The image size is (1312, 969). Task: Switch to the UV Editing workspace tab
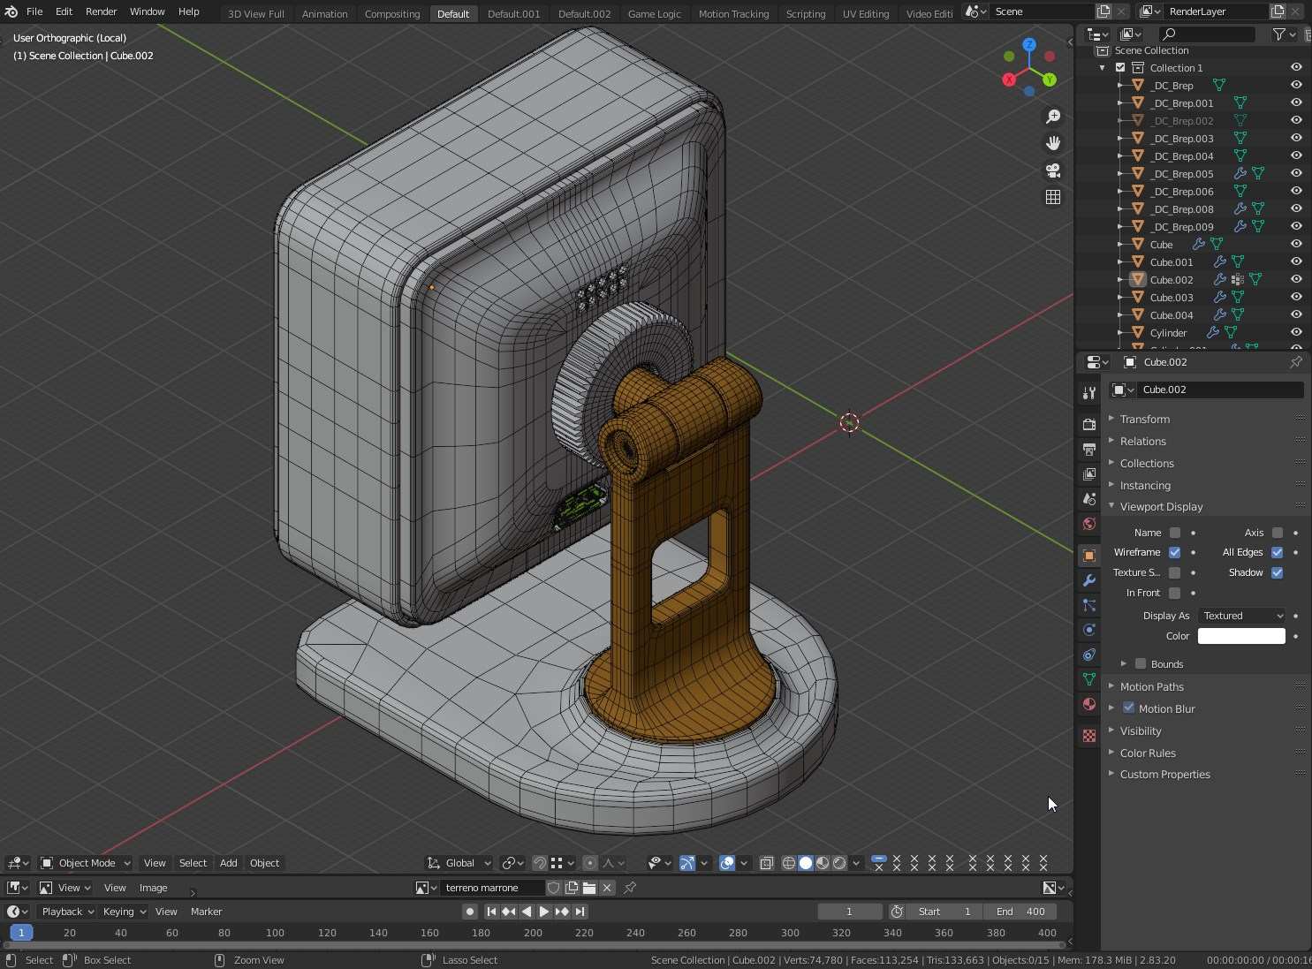pyautogui.click(x=865, y=13)
